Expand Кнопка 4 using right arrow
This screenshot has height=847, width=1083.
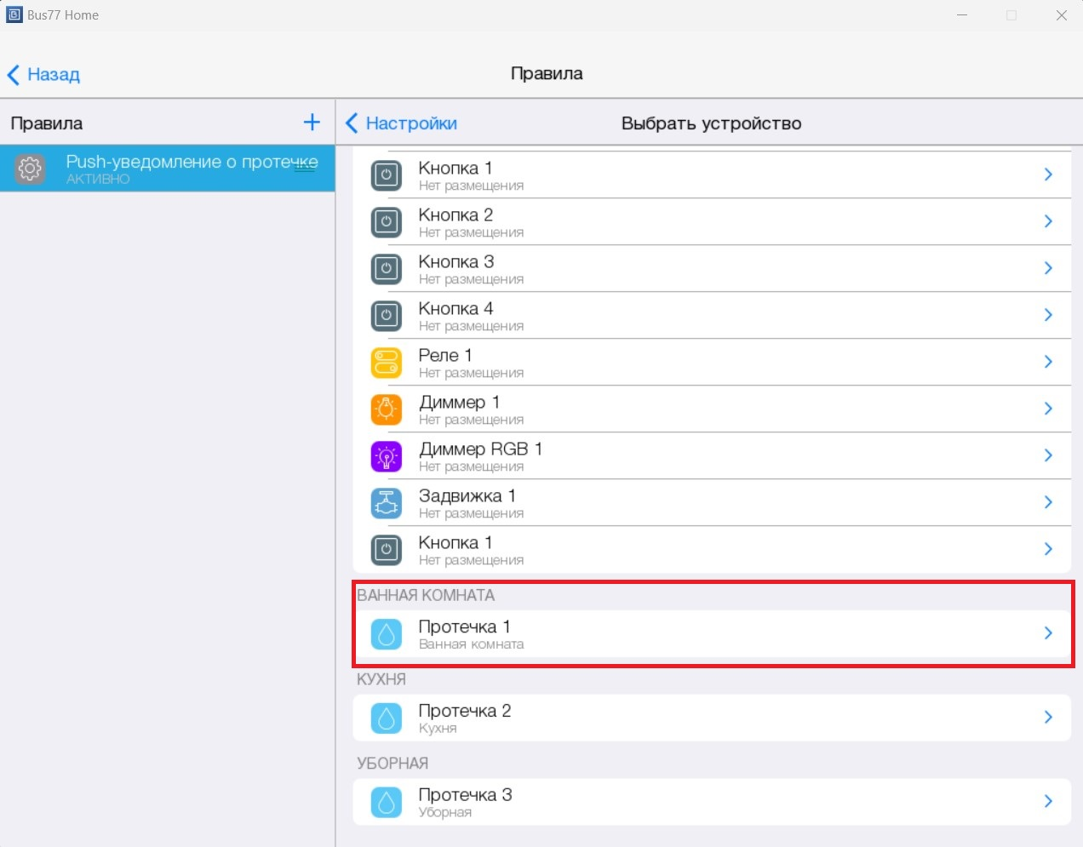(1048, 315)
